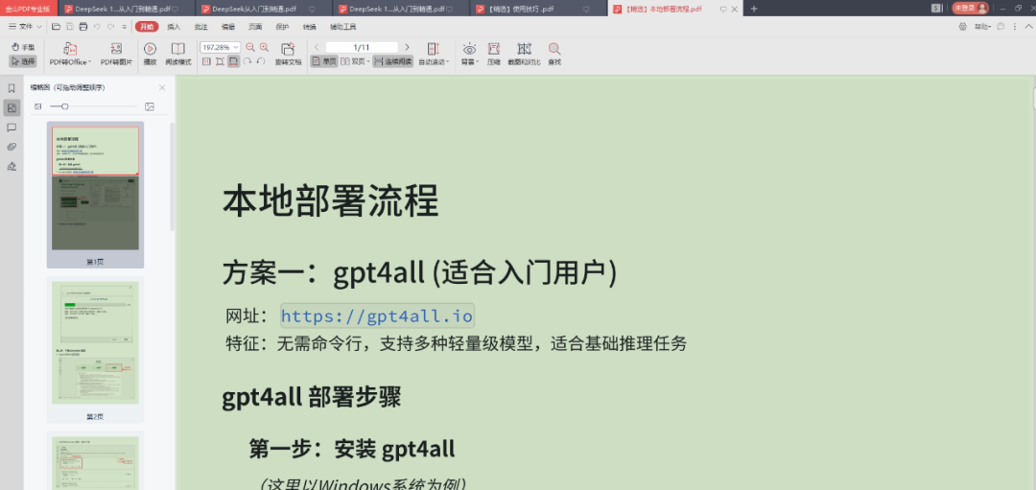Open the bookmarks sidebar panel

click(12, 88)
